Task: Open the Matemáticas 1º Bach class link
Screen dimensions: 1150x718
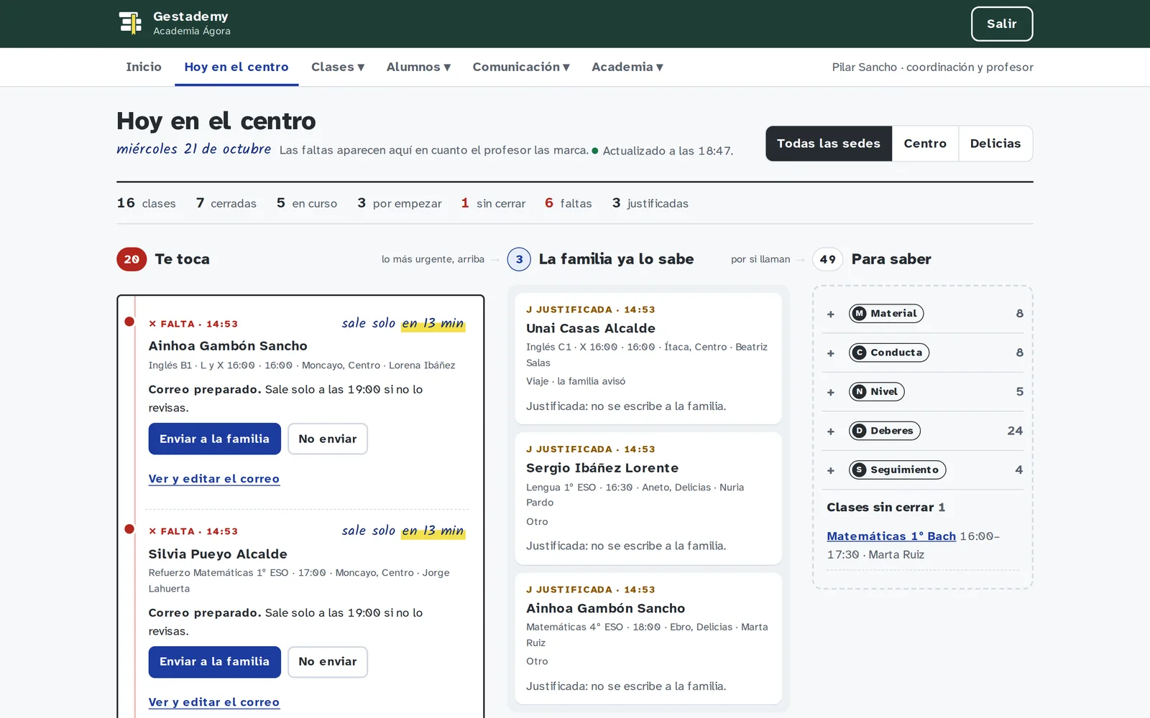Action: pos(891,536)
